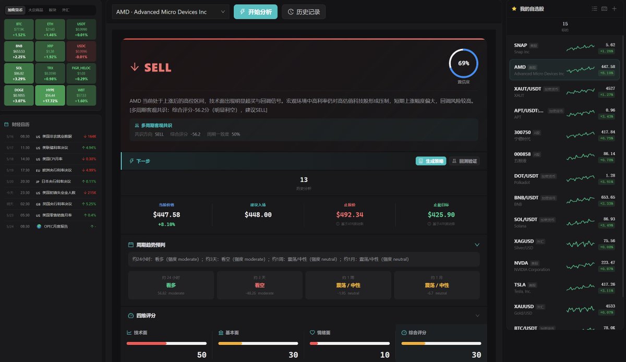Click the 技术面 score bar
Screen dimensions: 626x362
coord(166,343)
